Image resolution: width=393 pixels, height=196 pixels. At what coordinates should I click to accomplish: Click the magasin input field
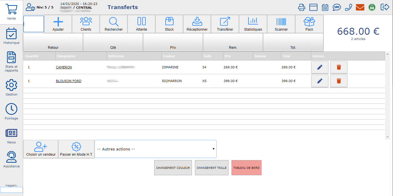(11, 190)
